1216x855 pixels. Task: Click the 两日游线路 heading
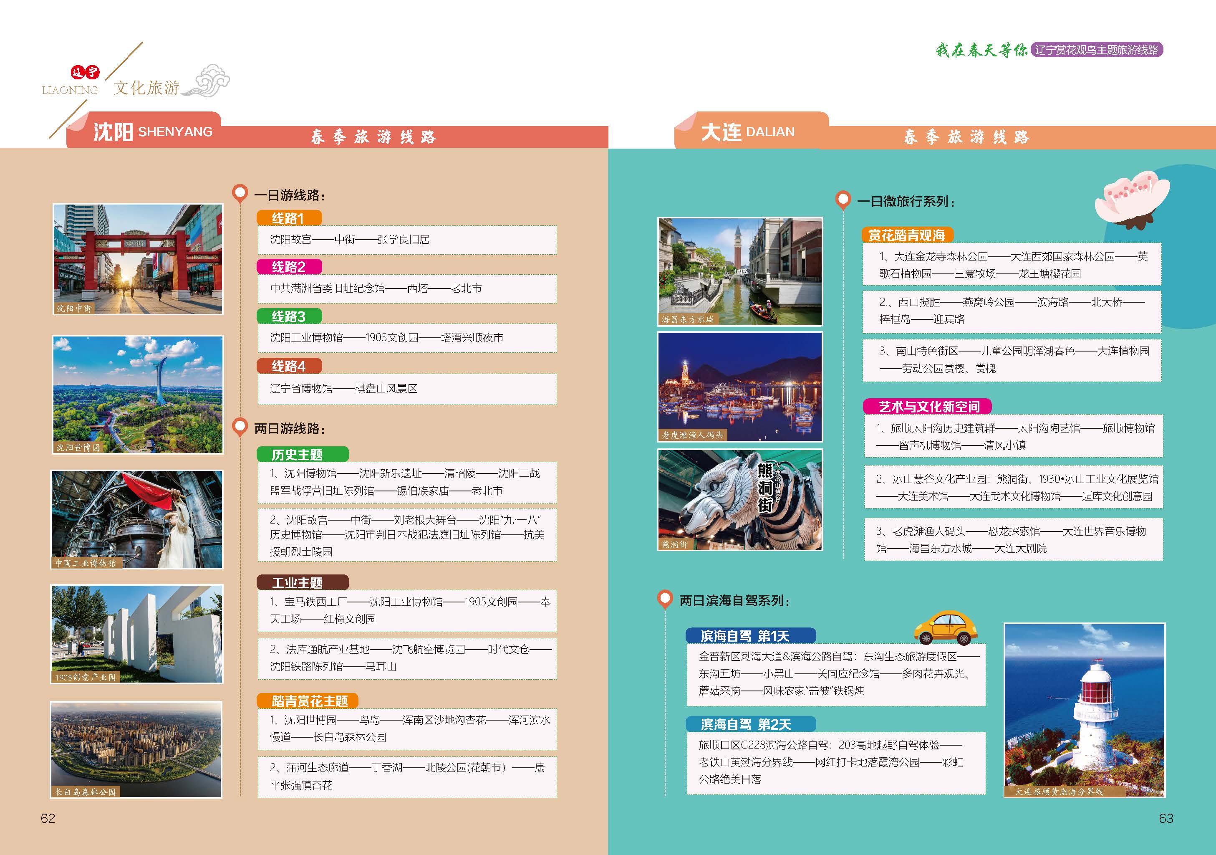[x=289, y=429]
